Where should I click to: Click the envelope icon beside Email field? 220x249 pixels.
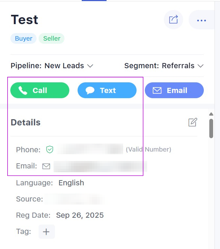click(x=46, y=166)
